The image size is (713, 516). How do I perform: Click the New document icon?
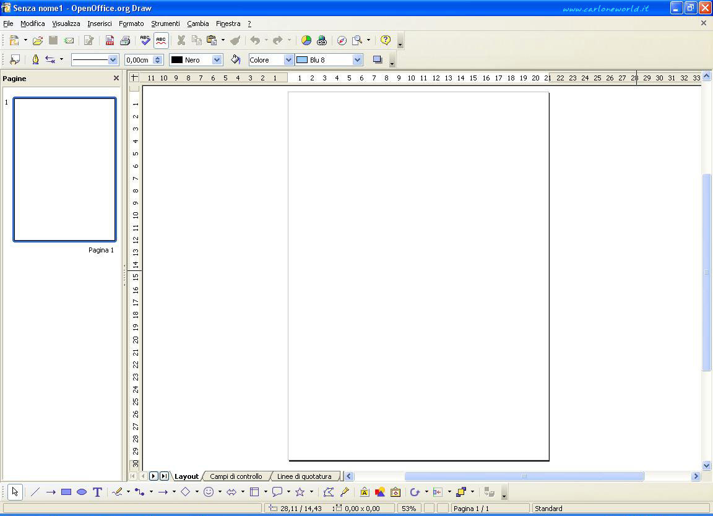(x=15, y=40)
